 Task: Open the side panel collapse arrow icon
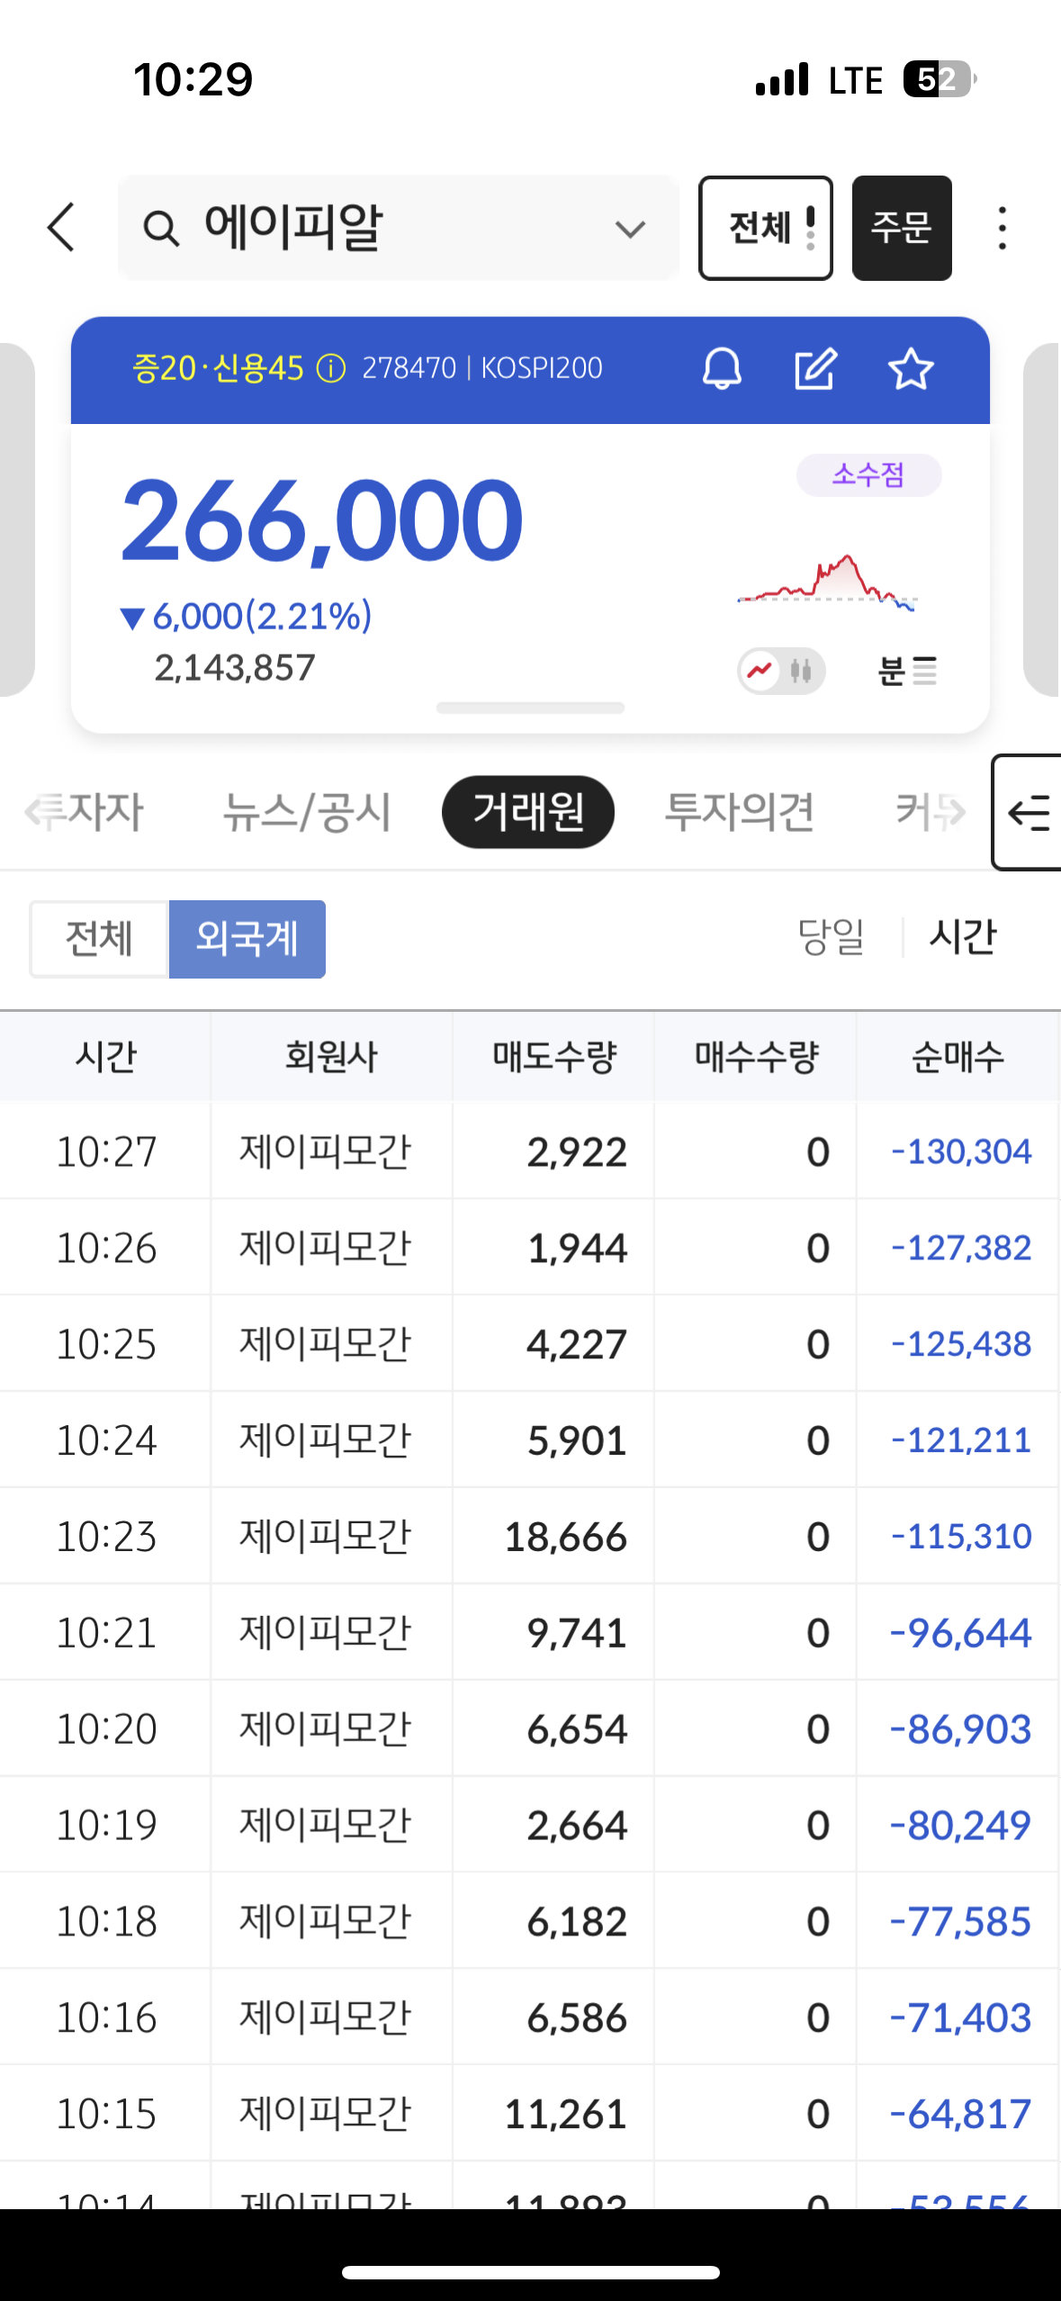pyautogui.click(x=1029, y=813)
